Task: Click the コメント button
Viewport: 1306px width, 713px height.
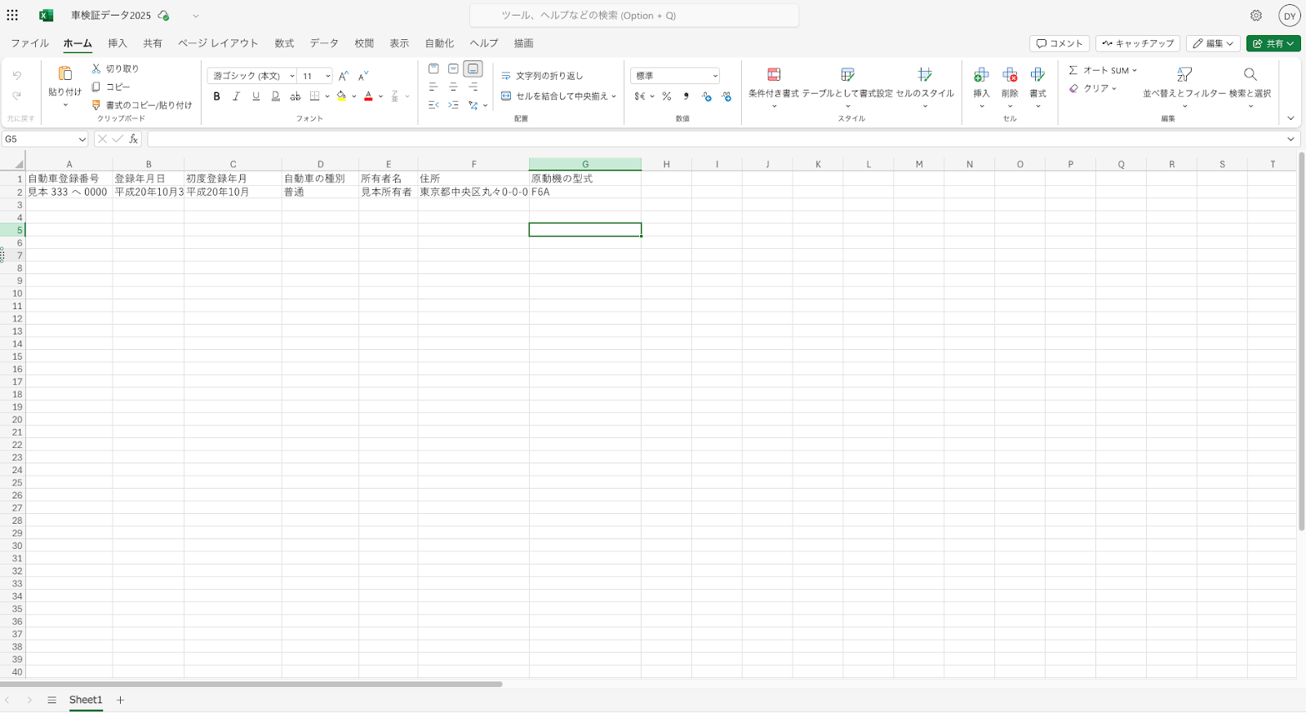Action: (x=1059, y=43)
